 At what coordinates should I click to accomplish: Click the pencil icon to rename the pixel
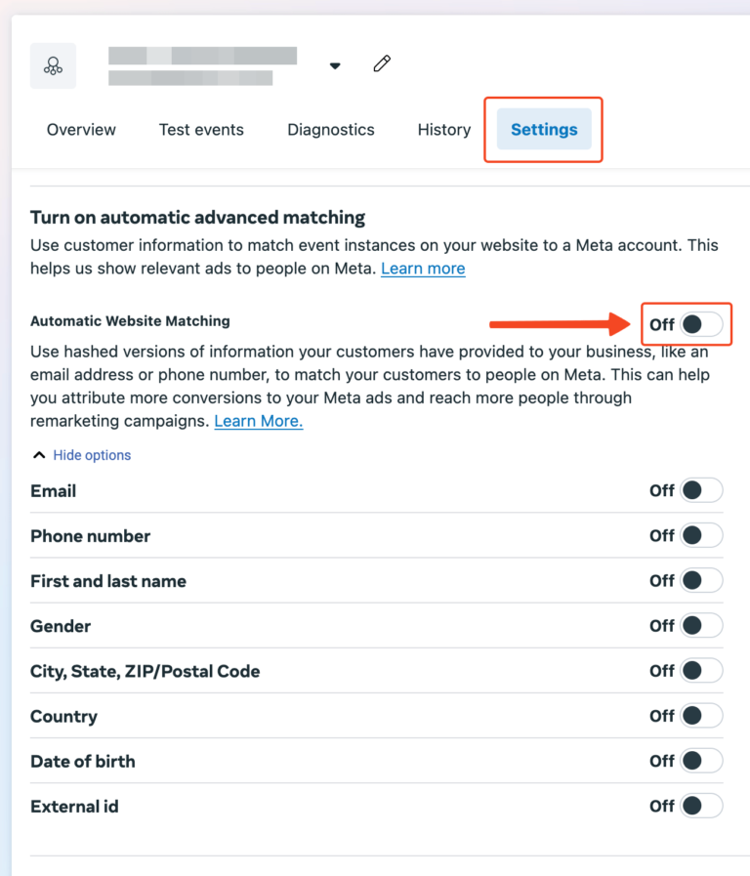pos(381,63)
